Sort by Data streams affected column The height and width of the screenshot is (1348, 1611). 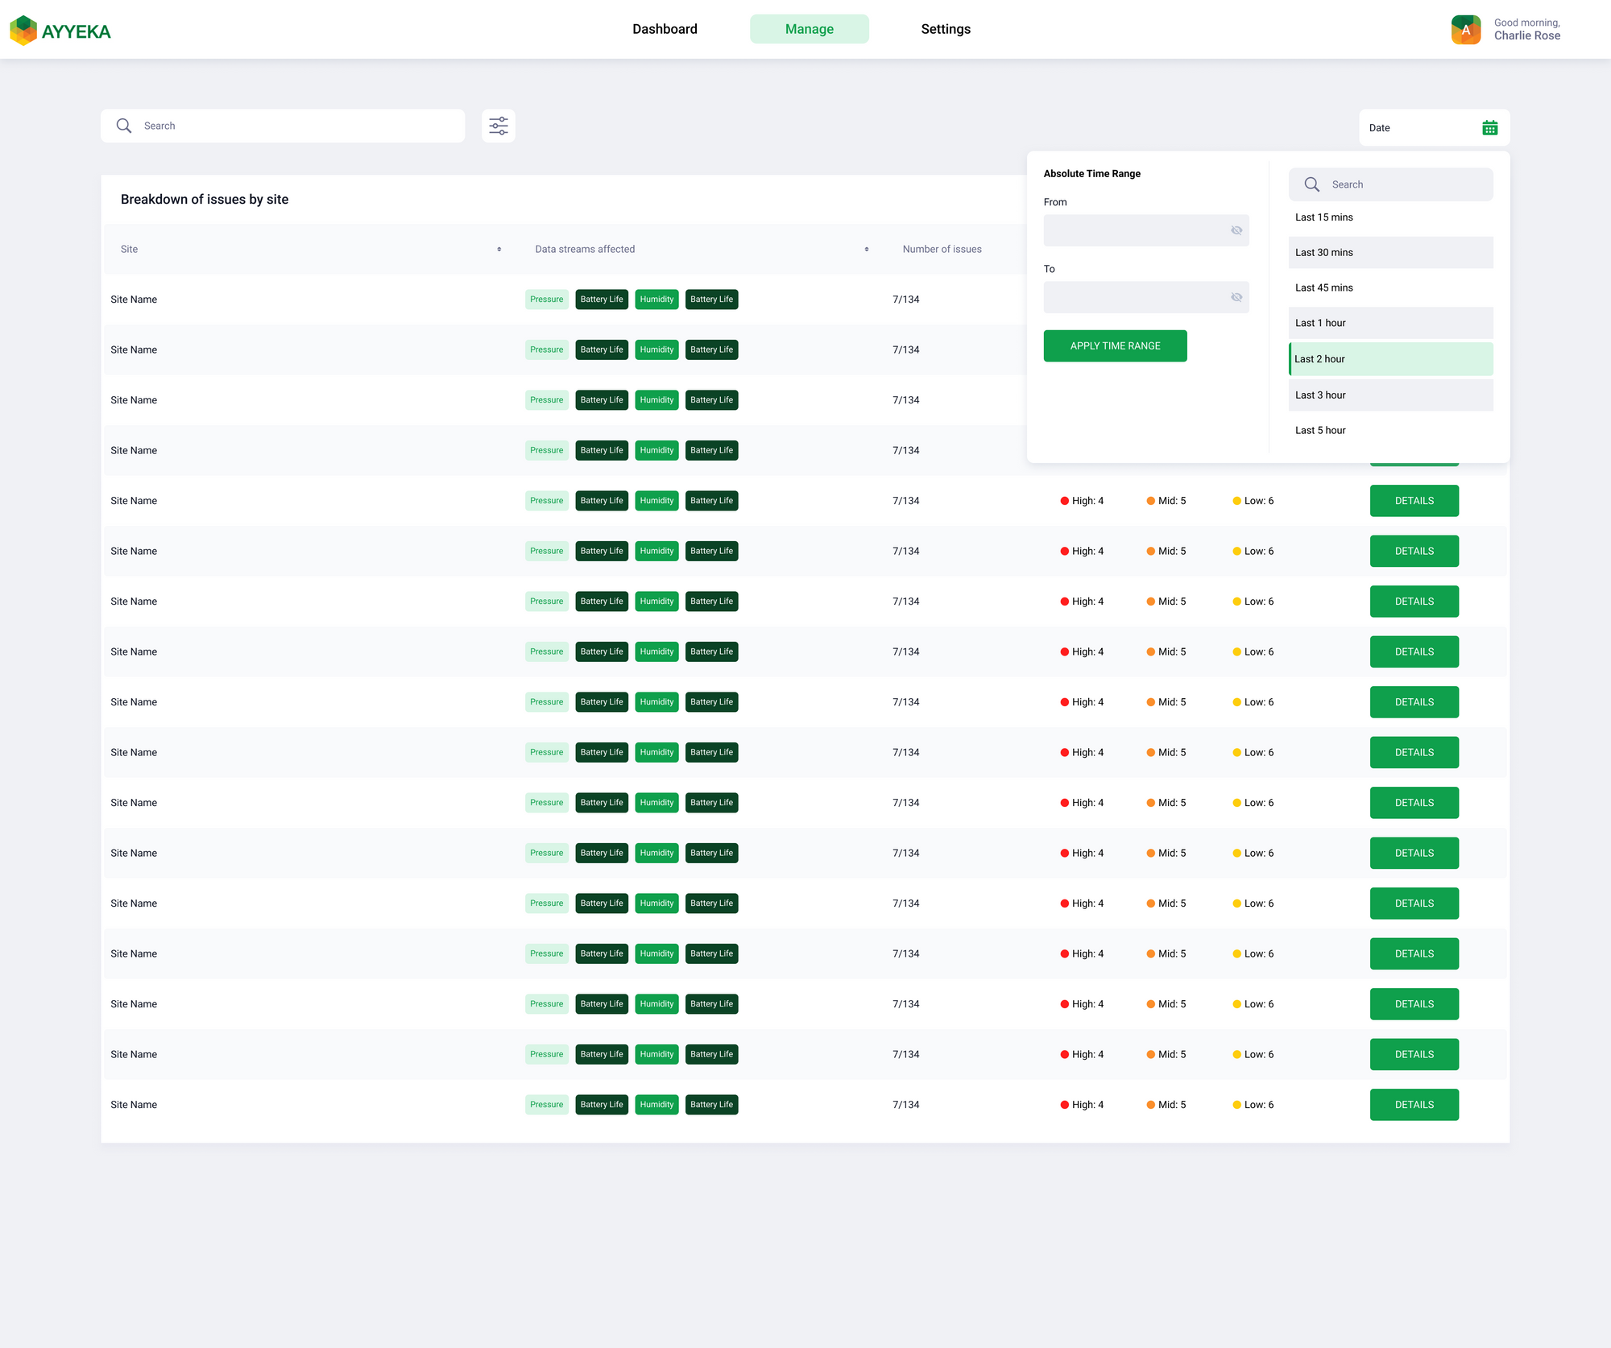click(867, 250)
